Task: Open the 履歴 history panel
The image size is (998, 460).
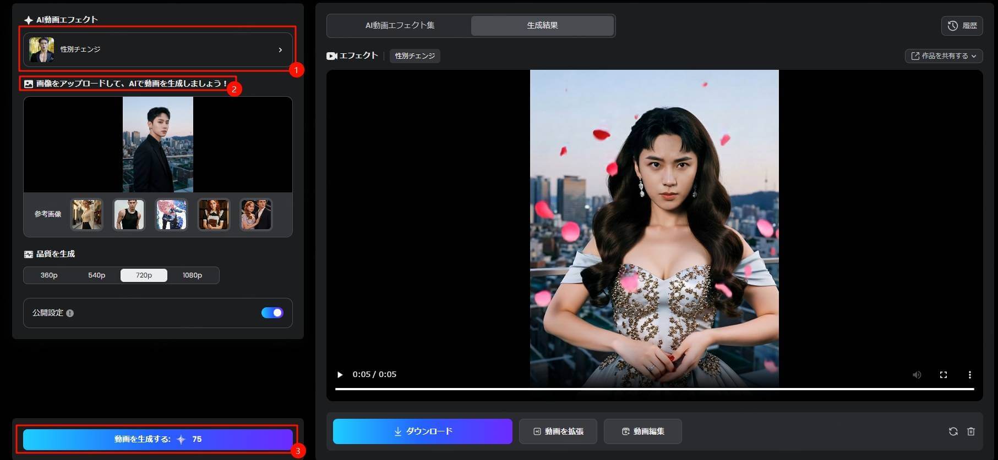Action: click(962, 26)
